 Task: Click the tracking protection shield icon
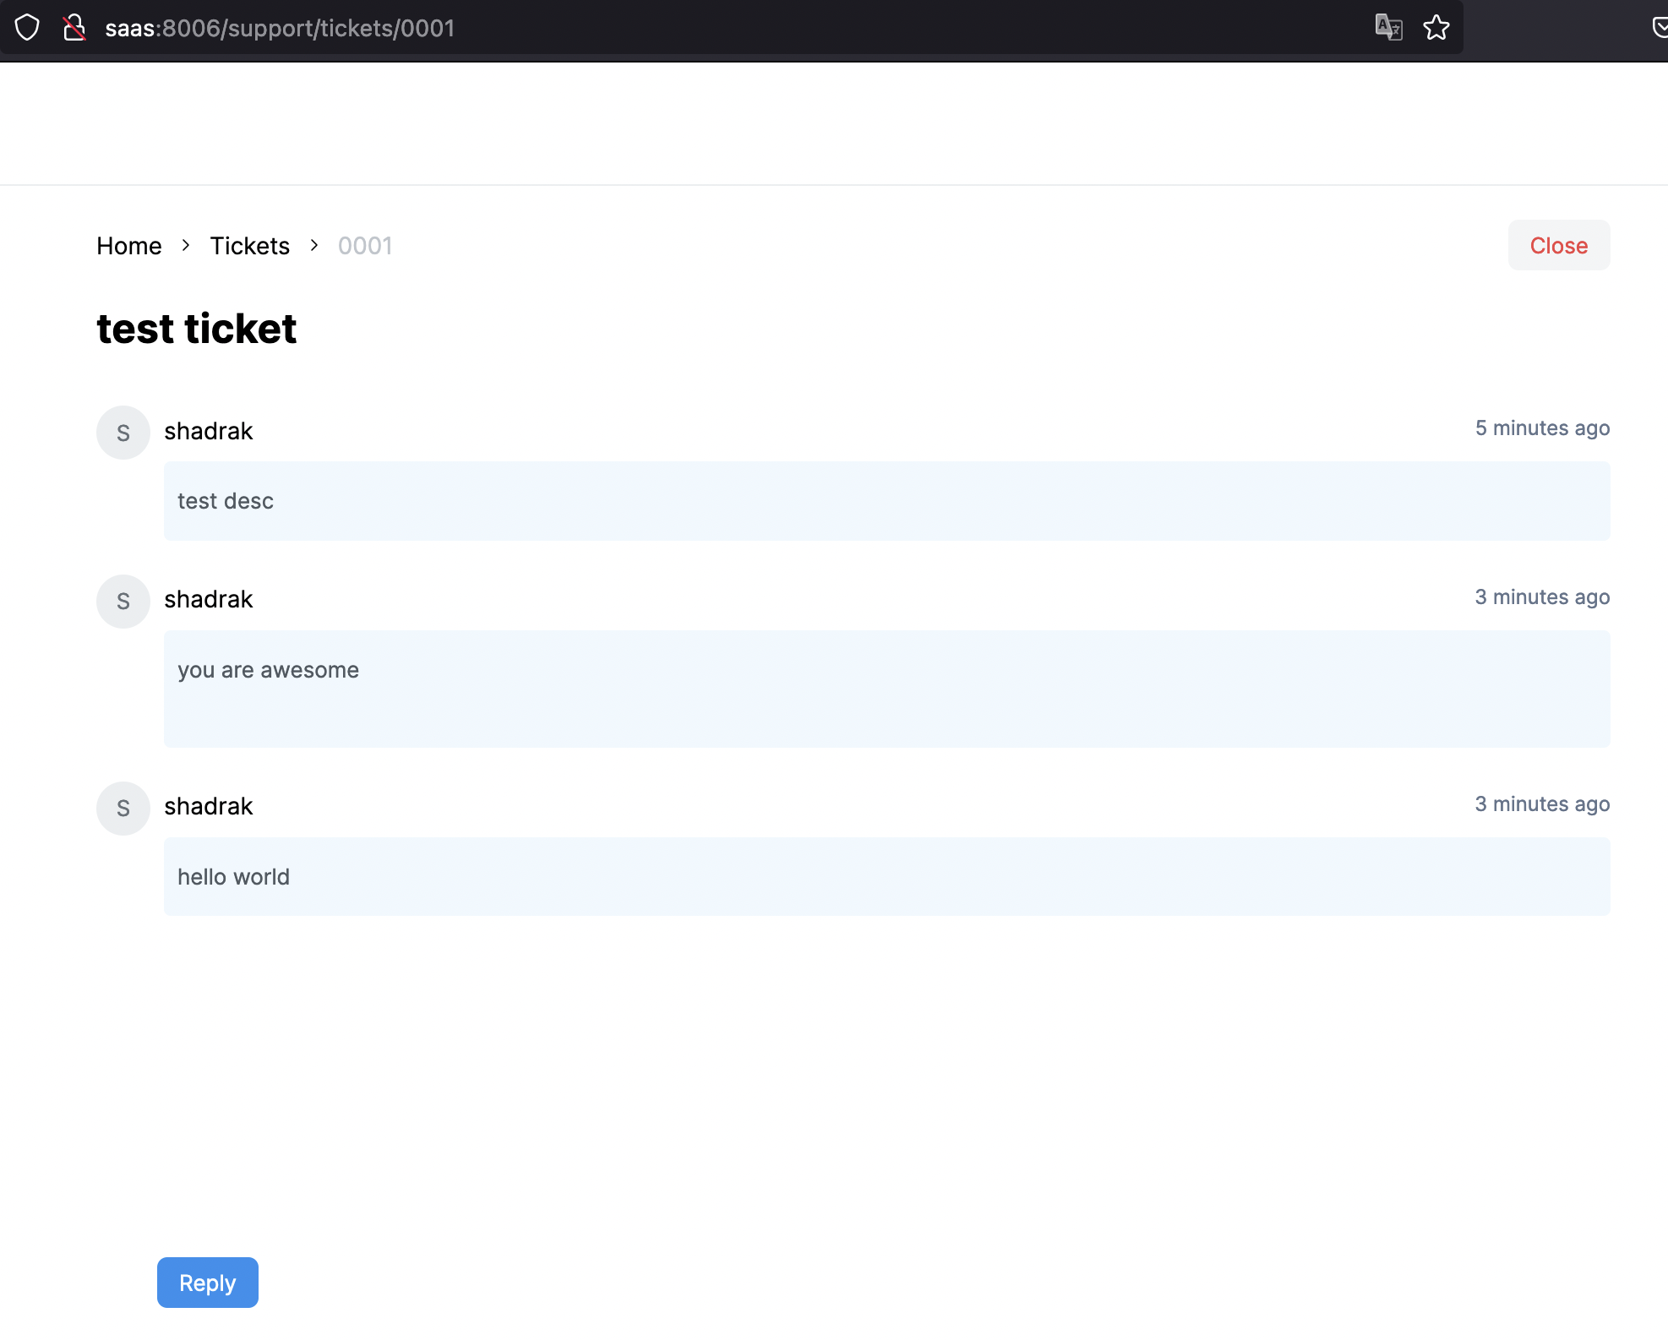coord(26,27)
